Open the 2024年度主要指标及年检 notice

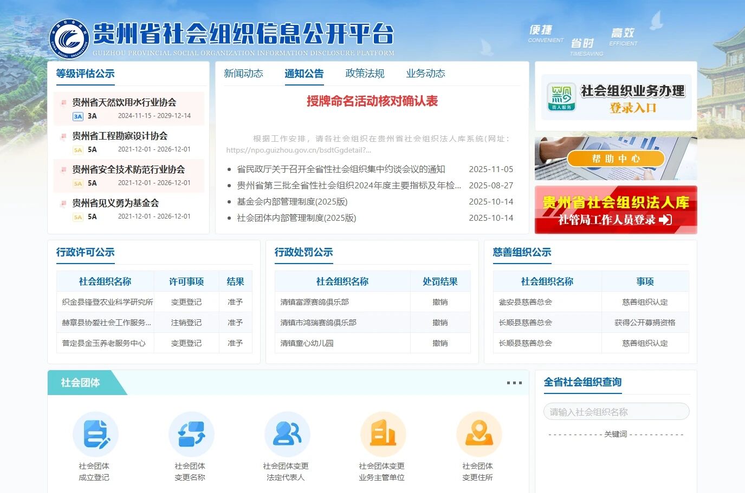tap(349, 185)
